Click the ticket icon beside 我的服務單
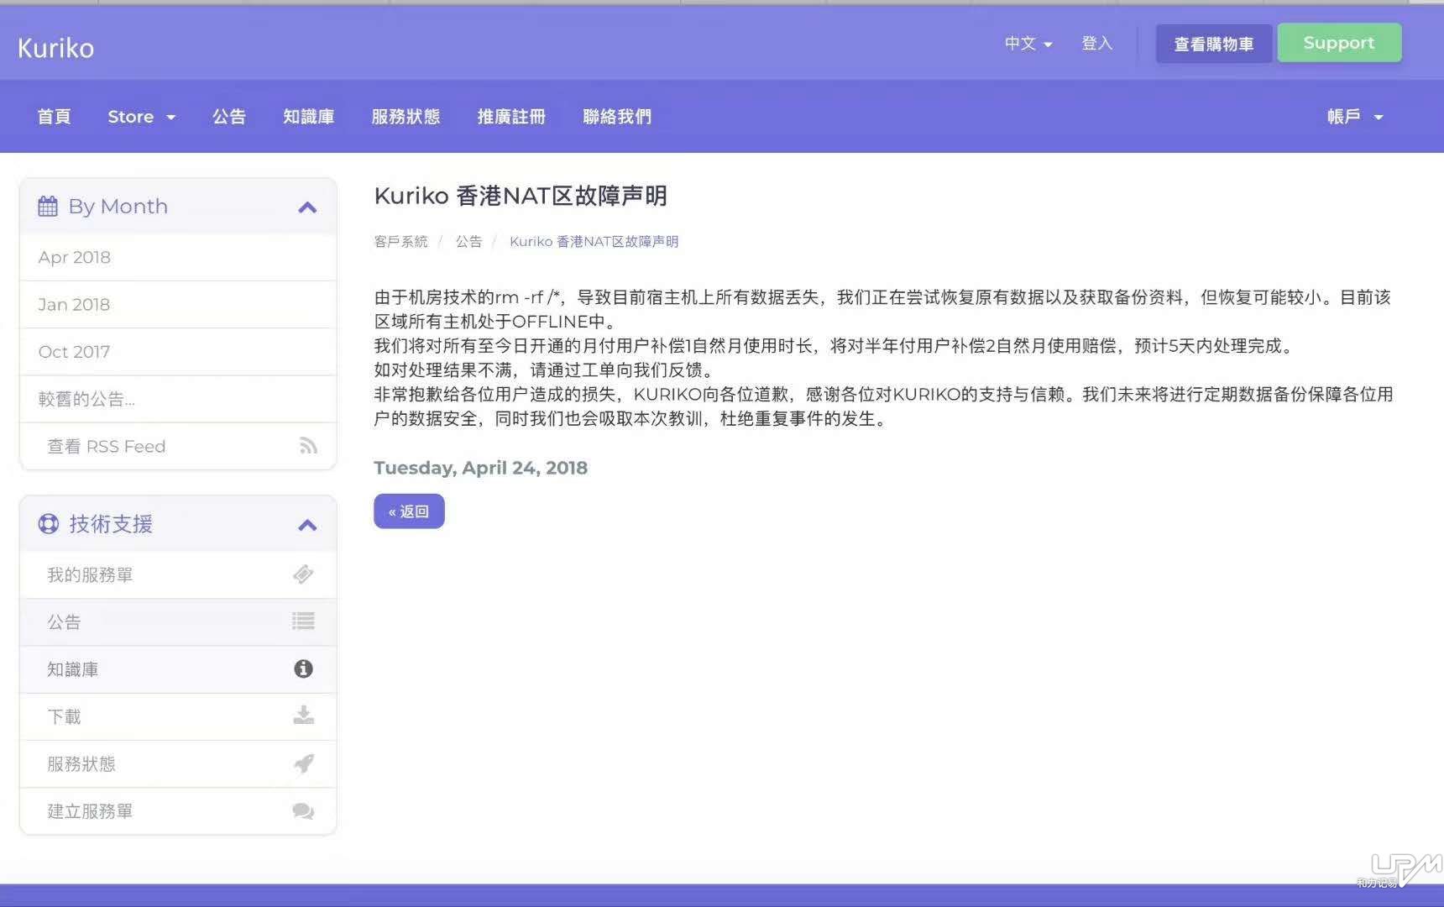The width and height of the screenshot is (1444, 907). click(x=303, y=574)
